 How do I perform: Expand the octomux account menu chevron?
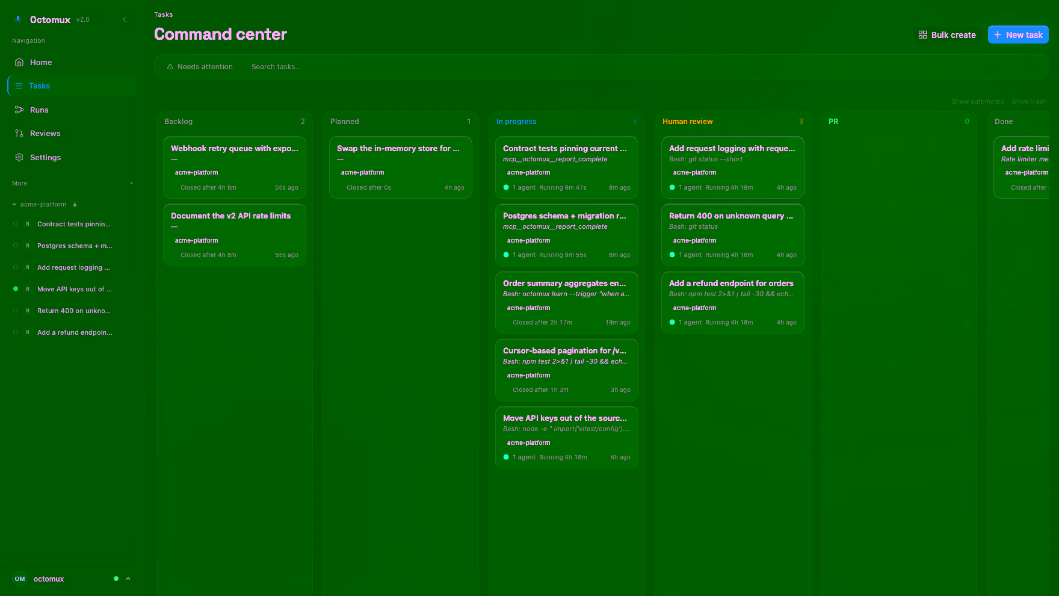[x=128, y=579]
